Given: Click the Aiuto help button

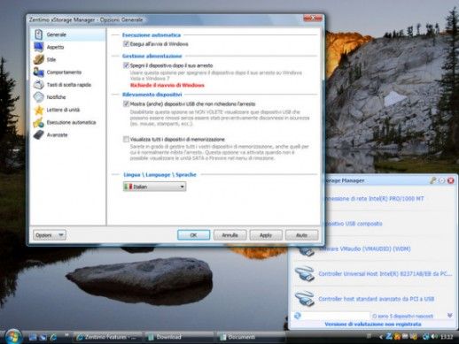Looking at the screenshot, I should click(x=301, y=235).
